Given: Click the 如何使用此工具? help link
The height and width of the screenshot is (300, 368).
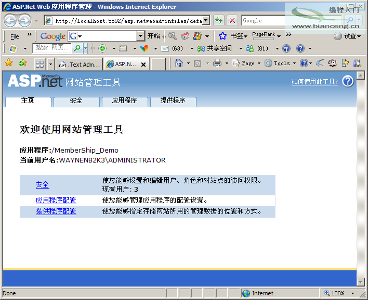Looking at the screenshot, I should pos(314,82).
